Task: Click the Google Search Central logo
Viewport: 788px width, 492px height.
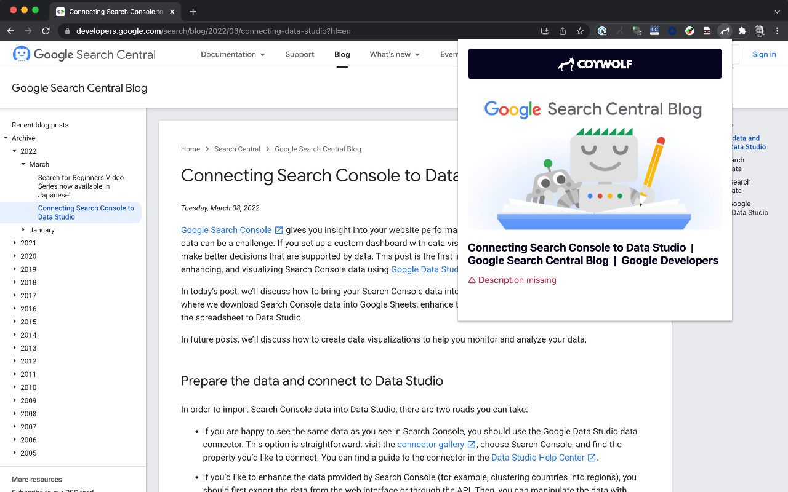Action: 84,54
